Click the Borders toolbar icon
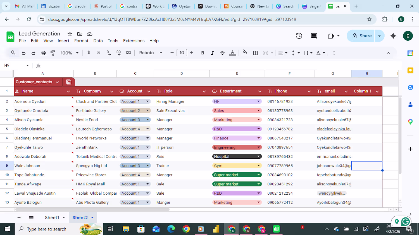Viewport: 419px width, 235px height. tap(255, 53)
